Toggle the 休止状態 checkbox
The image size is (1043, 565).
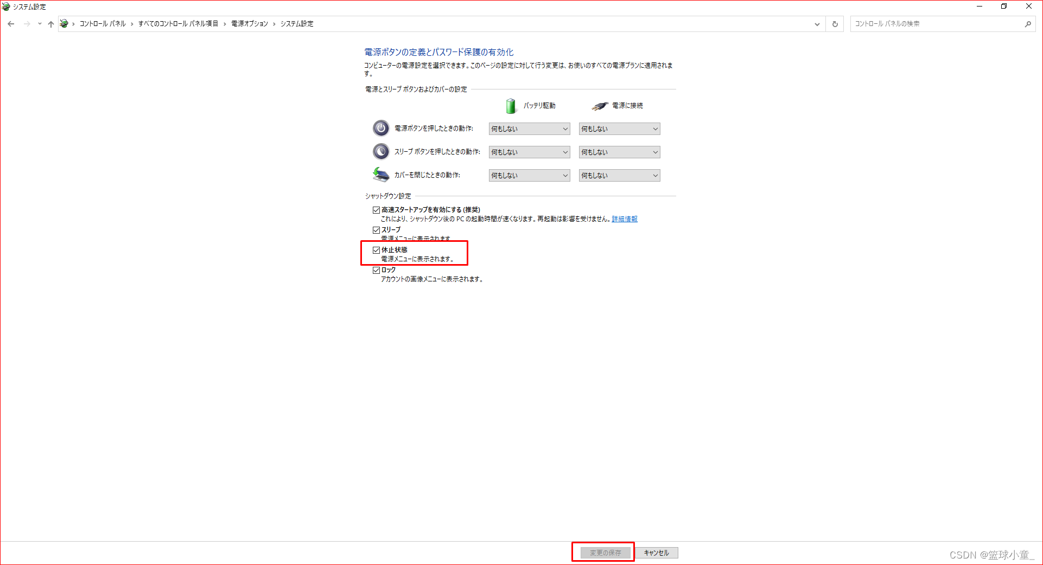click(x=376, y=250)
